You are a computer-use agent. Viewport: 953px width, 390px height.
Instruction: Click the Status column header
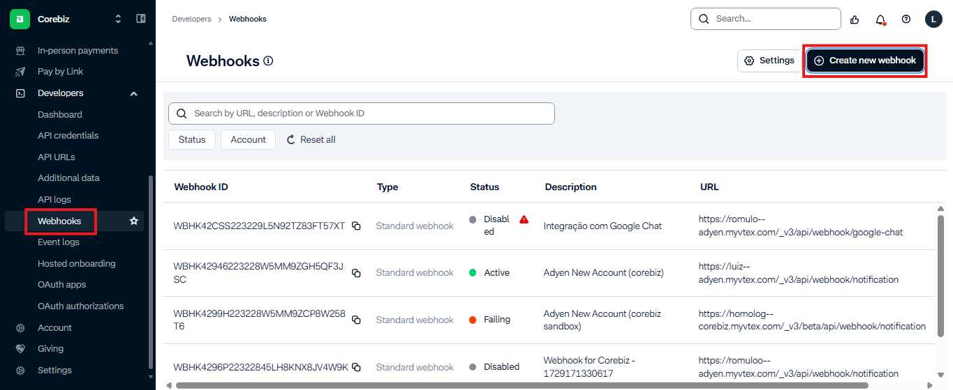point(485,187)
